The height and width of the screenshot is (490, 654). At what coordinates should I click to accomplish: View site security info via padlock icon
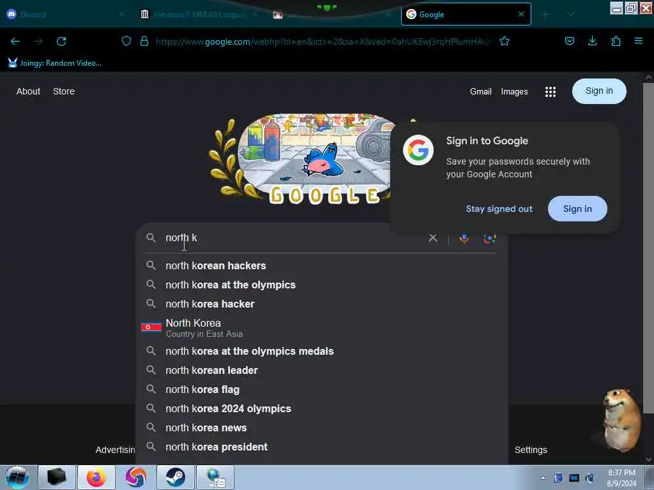(x=144, y=41)
